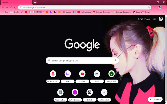
Task: Open Google account avatar on page
Action: (x=161, y=19)
